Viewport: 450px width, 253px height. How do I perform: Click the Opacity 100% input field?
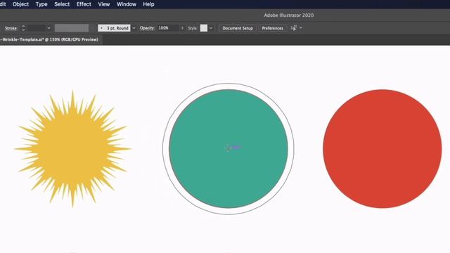[x=168, y=28]
